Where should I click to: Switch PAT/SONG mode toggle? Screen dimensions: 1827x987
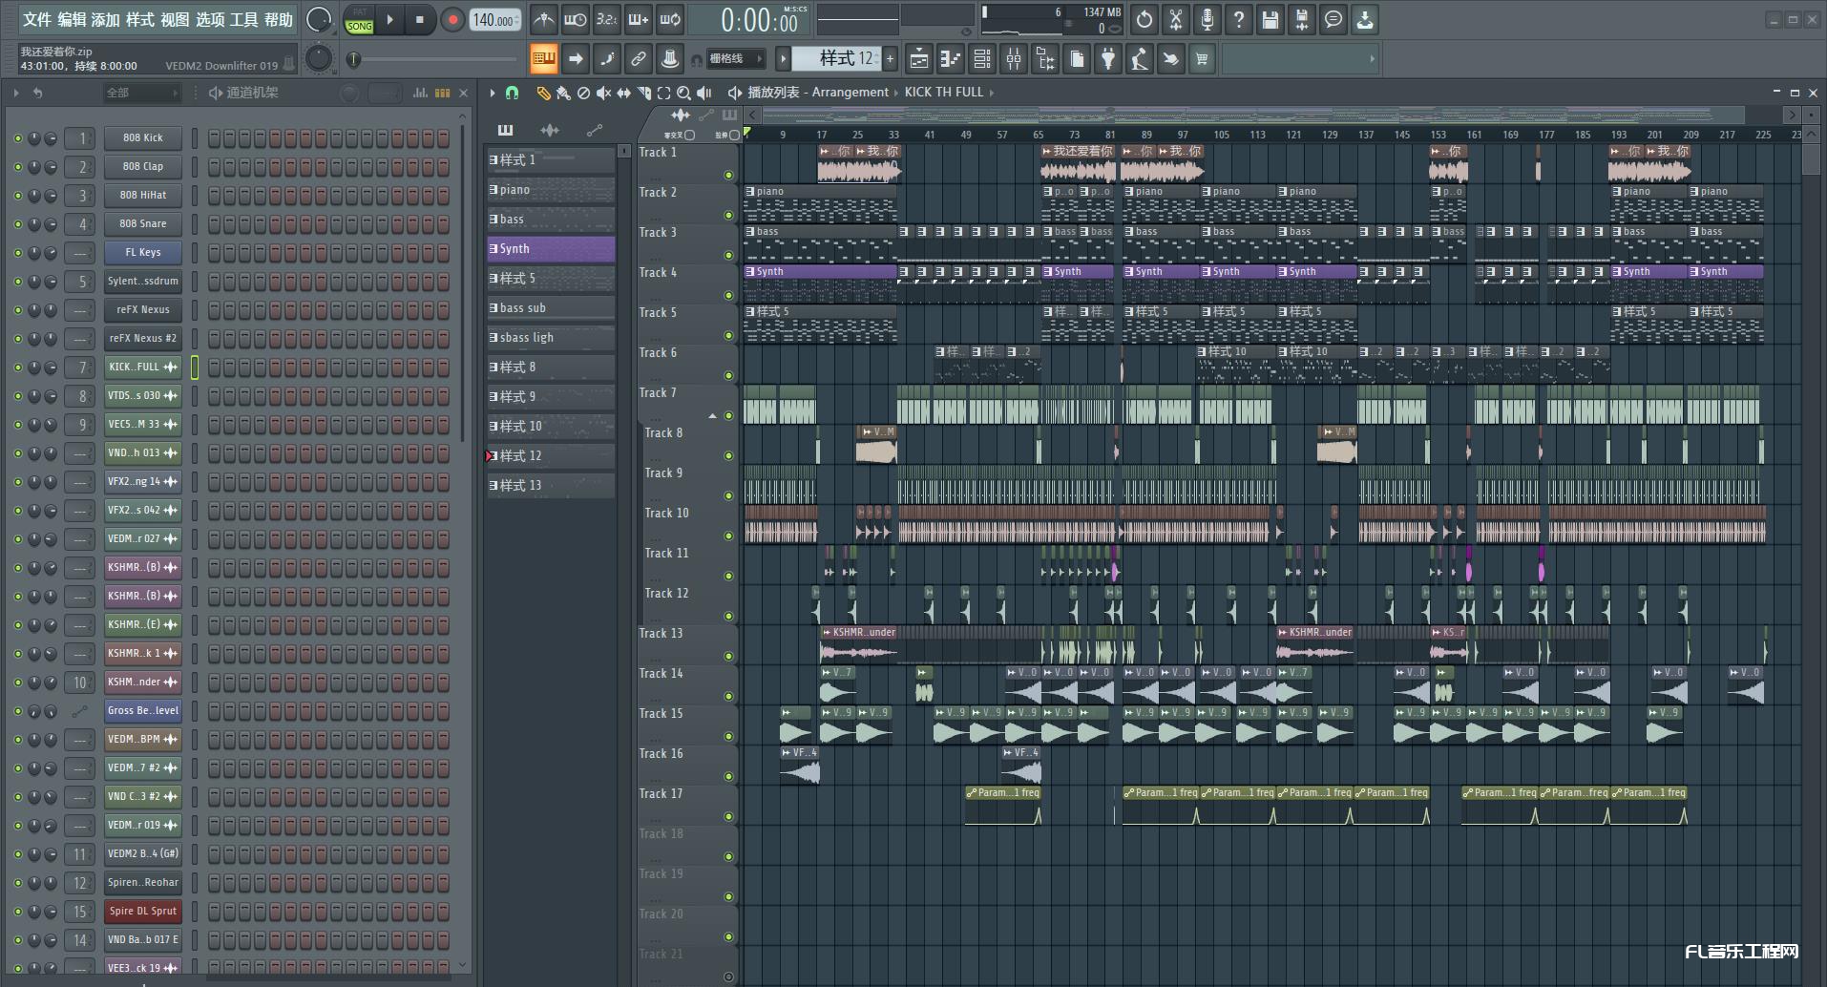tap(360, 20)
